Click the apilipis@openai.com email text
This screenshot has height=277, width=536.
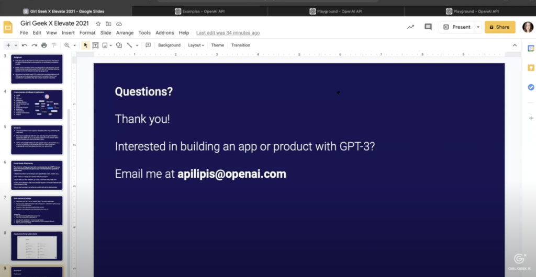pyautogui.click(x=232, y=174)
